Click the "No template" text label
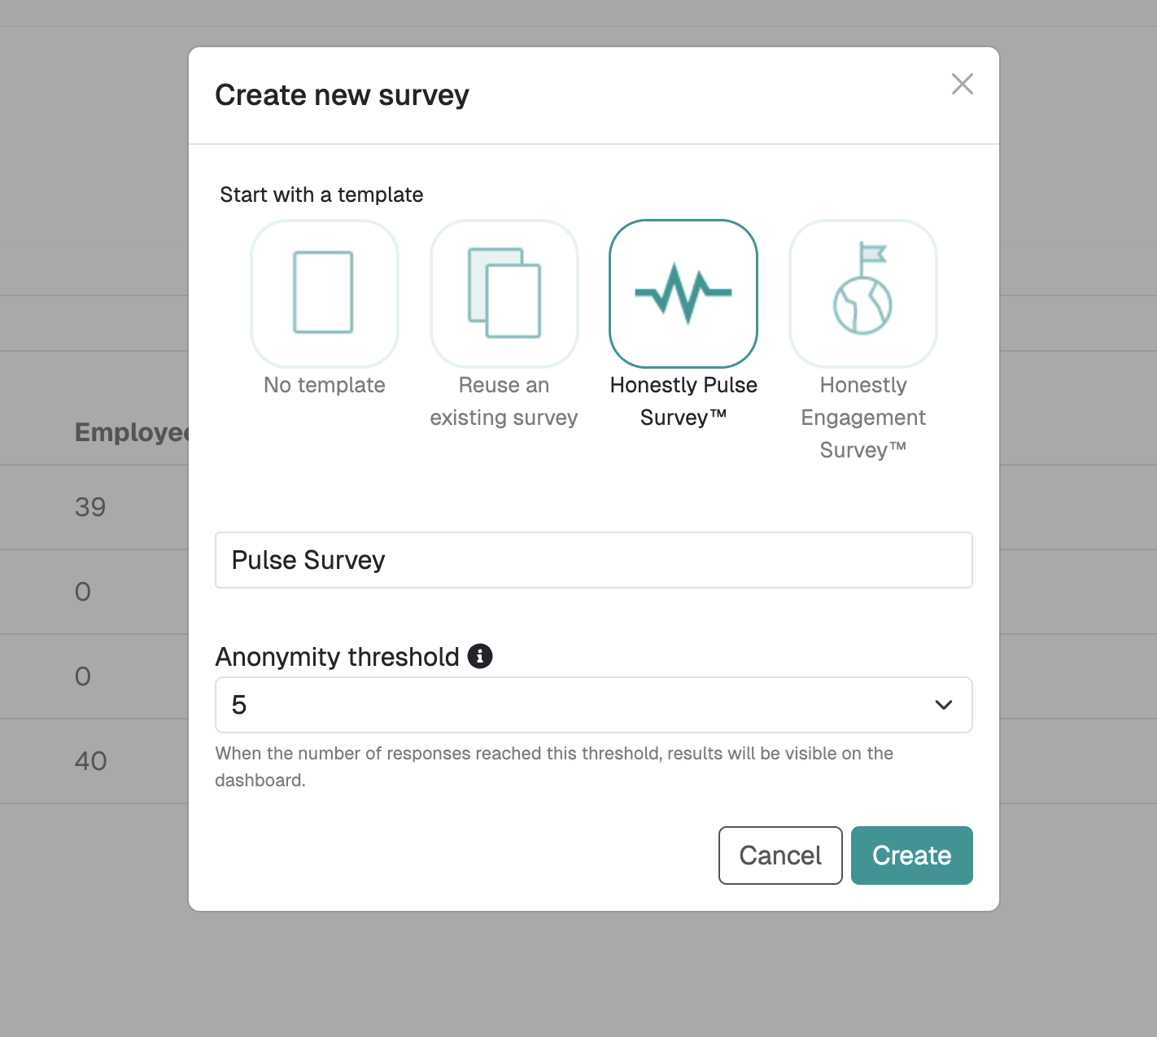The width and height of the screenshot is (1157, 1037). [x=324, y=385]
